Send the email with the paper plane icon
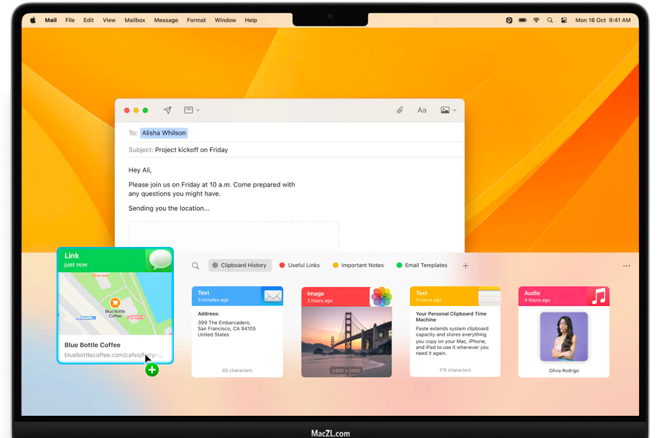Image resolution: width=660 pixels, height=438 pixels. (168, 110)
